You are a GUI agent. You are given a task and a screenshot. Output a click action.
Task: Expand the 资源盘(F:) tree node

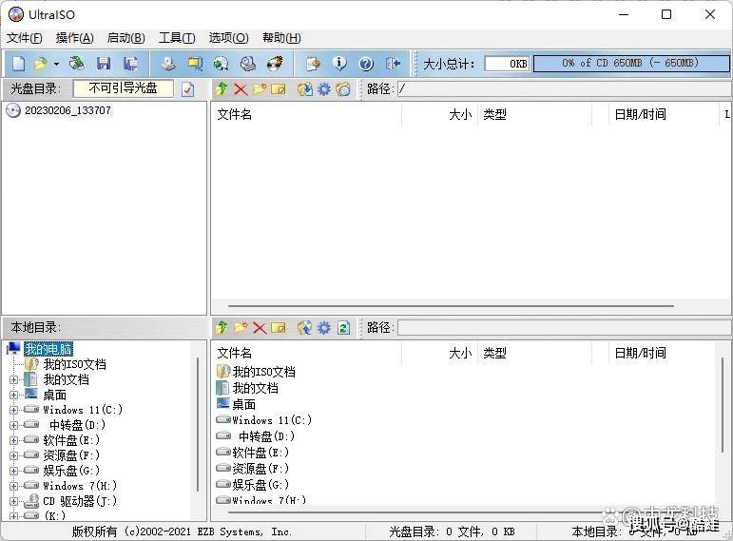13,455
